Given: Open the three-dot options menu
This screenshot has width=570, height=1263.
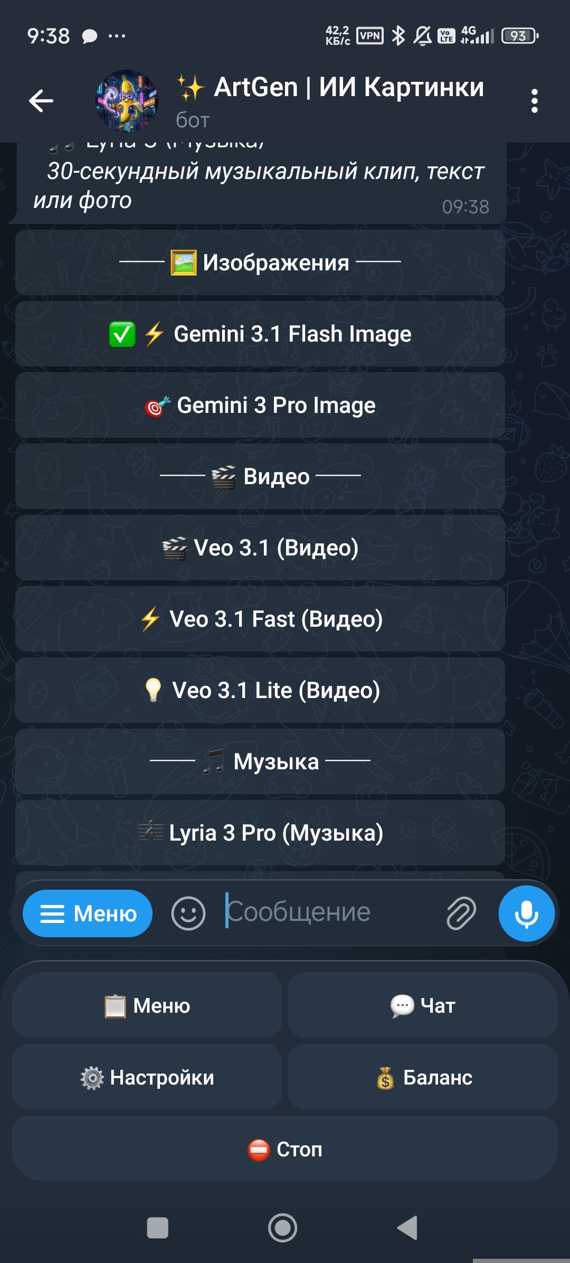Looking at the screenshot, I should pyautogui.click(x=535, y=100).
